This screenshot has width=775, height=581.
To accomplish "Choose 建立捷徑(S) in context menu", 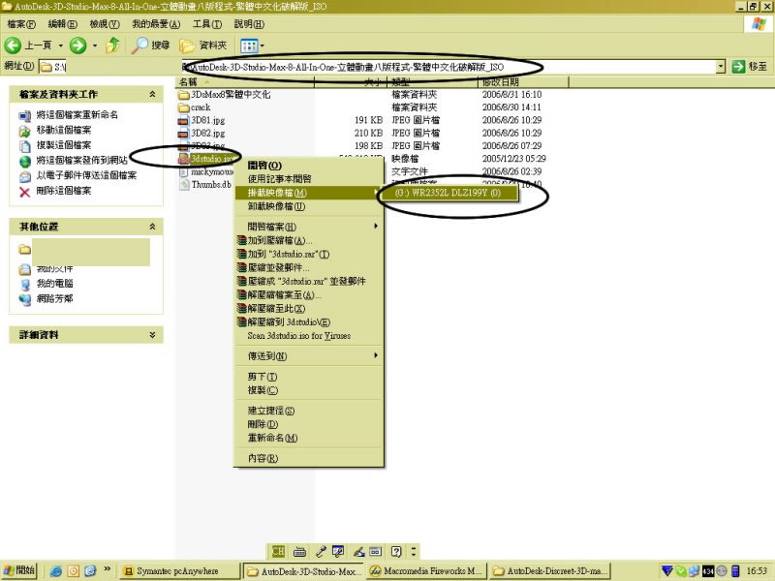I will point(308,411).
